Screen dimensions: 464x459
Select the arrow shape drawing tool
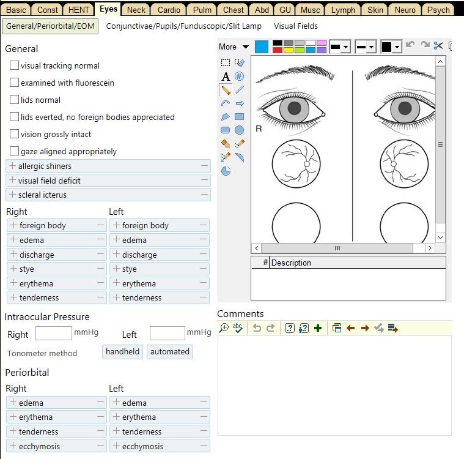coord(240,103)
